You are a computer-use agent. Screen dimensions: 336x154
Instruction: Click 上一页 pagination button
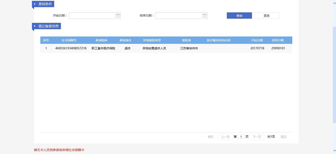pos(225,137)
